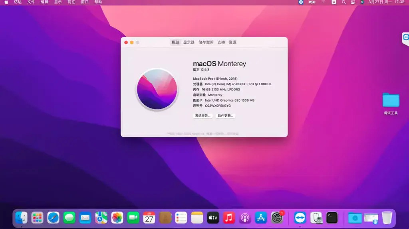Open Calendar showing 27 in the Dock
The width and height of the screenshot is (409, 229).
(149, 218)
